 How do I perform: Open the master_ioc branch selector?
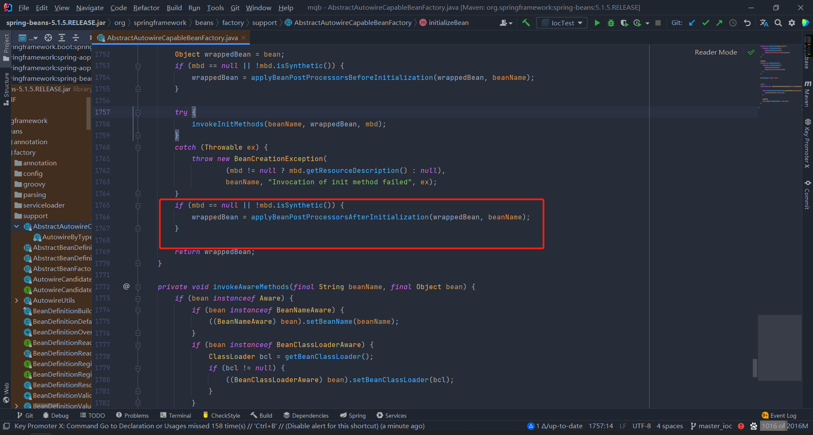(x=711, y=426)
